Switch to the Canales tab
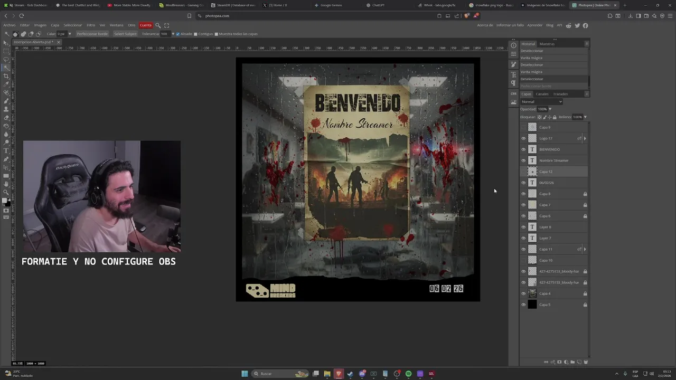 (x=542, y=94)
